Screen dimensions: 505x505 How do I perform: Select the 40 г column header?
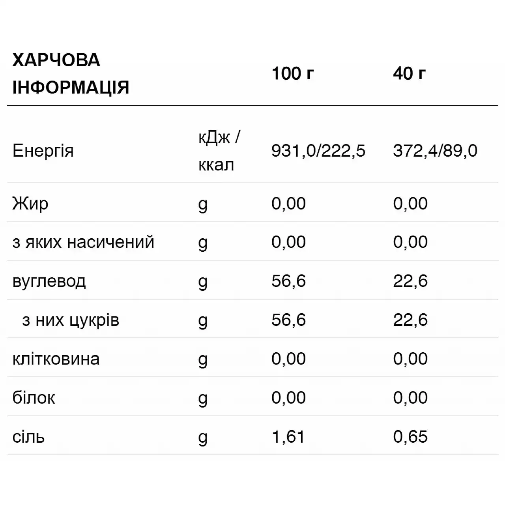409,73
